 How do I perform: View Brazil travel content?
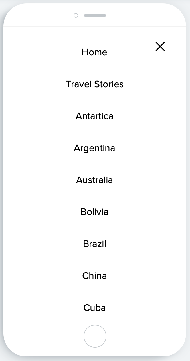tap(94, 244)
